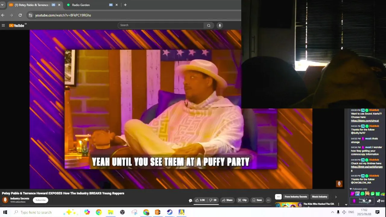The image size is (386, 217).
Task: Open OBS Studio from the taskbar
Action: pyautogui.click(x=122, y=212)
